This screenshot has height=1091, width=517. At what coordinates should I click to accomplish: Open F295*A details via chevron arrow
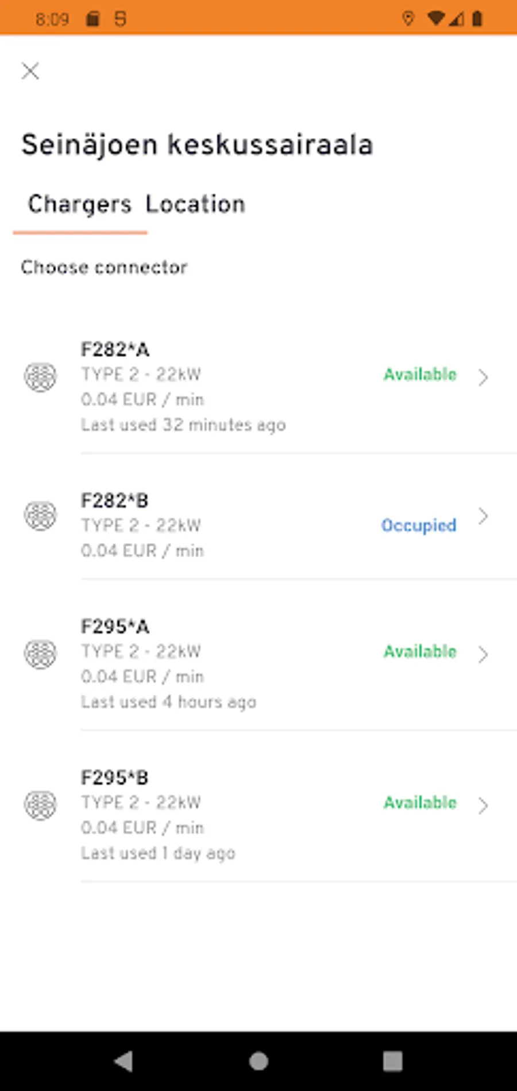[x=483, y=654]
